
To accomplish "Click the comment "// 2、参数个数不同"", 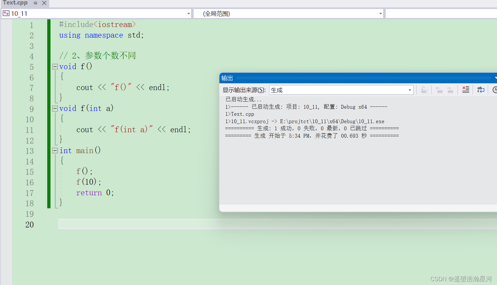I will (x=97, y=56).
